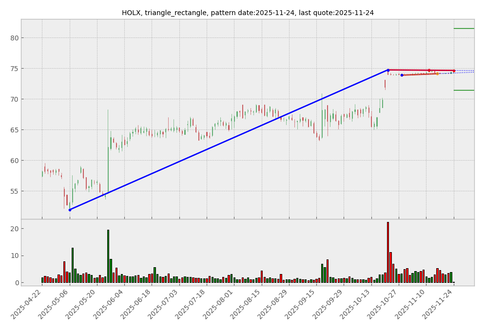Image resolution: width=484 pixels, height=330 pixels.
Task: Click the 65 price axis label
Action: (x=14, y=130)
